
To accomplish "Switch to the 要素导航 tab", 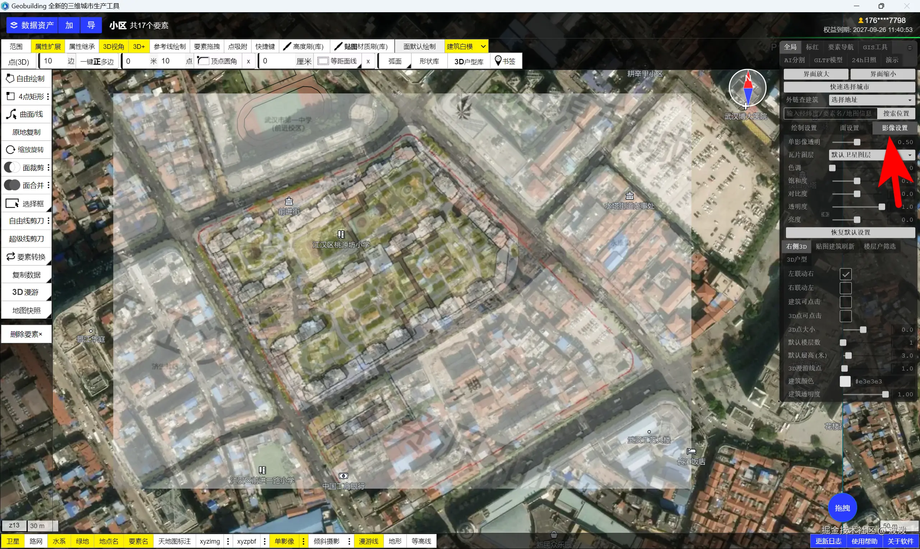I will (840, 47).
